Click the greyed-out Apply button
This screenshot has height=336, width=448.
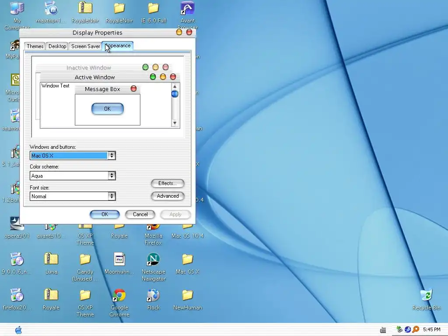tap(175, 214)
